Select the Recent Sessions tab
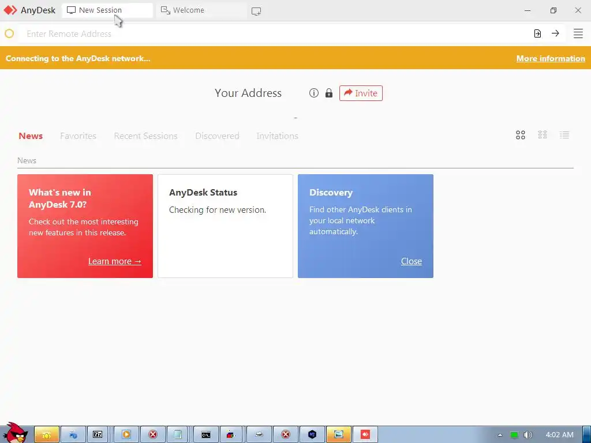This screenshot has height=443, width=591. pyautogui.click(x=145, y=136)
